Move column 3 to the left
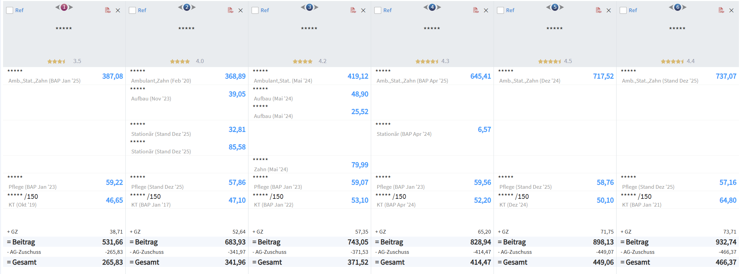744x274 pixels. pyautogui.click(x=303, y=7)
